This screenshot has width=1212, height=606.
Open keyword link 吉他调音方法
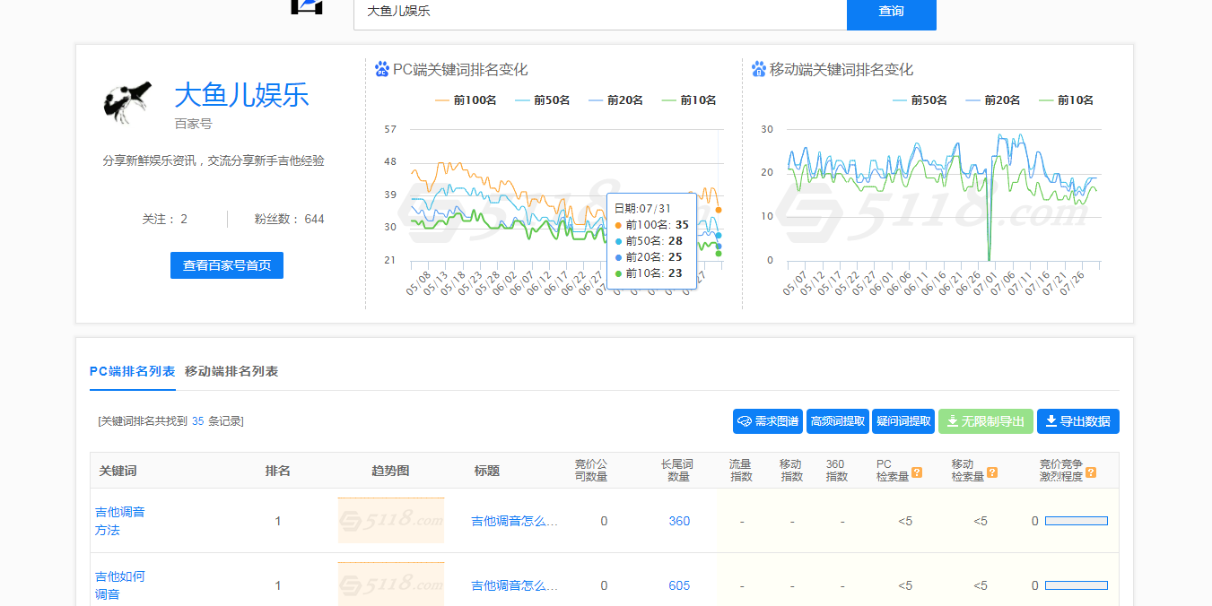point(120,521)
